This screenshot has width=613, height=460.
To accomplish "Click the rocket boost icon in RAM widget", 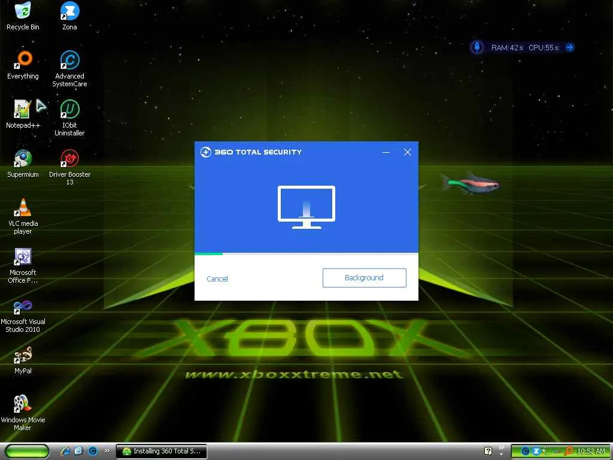I will tap(477, 47).
